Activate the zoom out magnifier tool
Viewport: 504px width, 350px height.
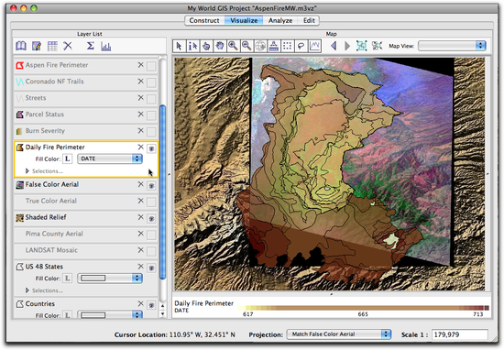[247, 46]
